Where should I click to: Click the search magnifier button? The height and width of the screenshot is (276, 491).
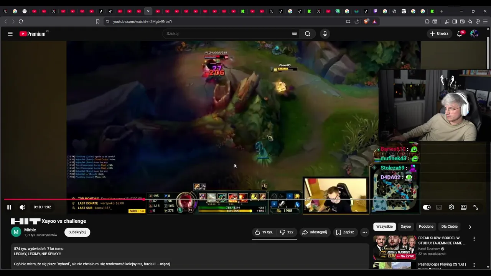[308, 34]
